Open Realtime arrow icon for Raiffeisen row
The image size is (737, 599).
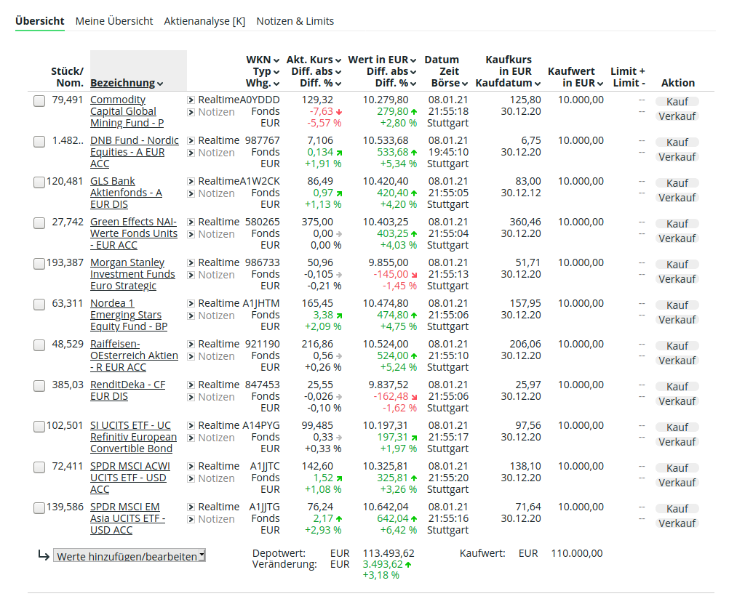191,345
